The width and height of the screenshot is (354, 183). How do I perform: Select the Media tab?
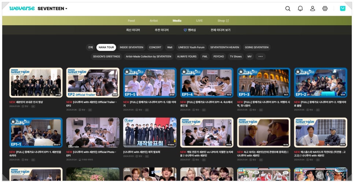(177, 21)
